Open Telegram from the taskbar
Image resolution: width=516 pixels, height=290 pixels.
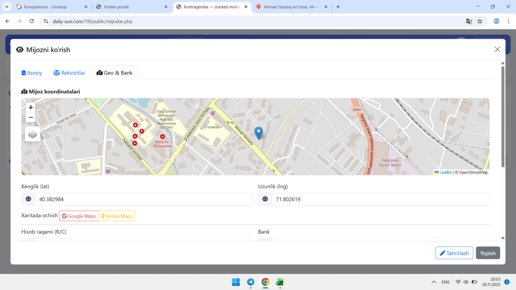[250, 282]
